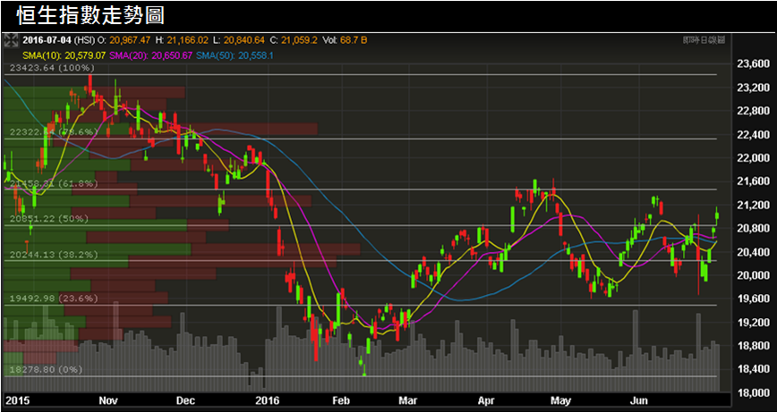This screenshot has width=777, height=412.
Task: Click the low price 20,840.64
Action: pyautogui.click(x=243, y=40)
